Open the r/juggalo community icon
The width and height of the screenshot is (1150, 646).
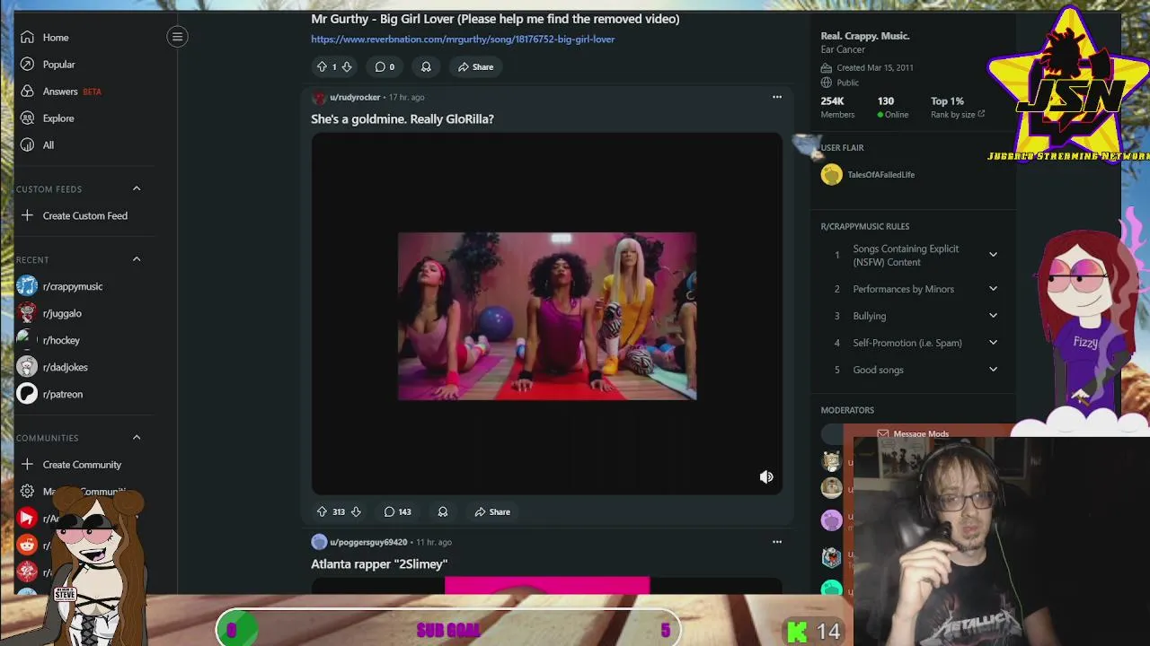click(27, 313)
